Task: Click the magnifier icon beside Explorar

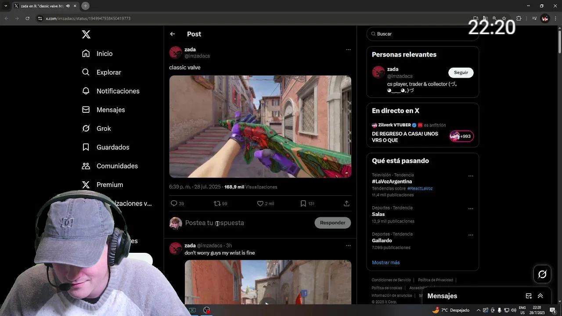Action: click(86, 72)
